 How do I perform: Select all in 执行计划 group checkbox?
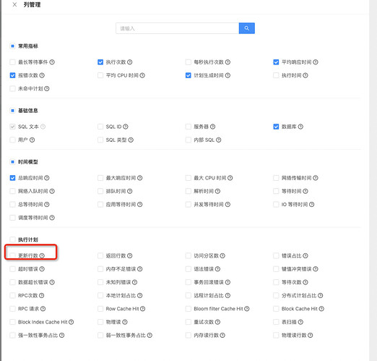pyautogui.click(x=12, y=239)
